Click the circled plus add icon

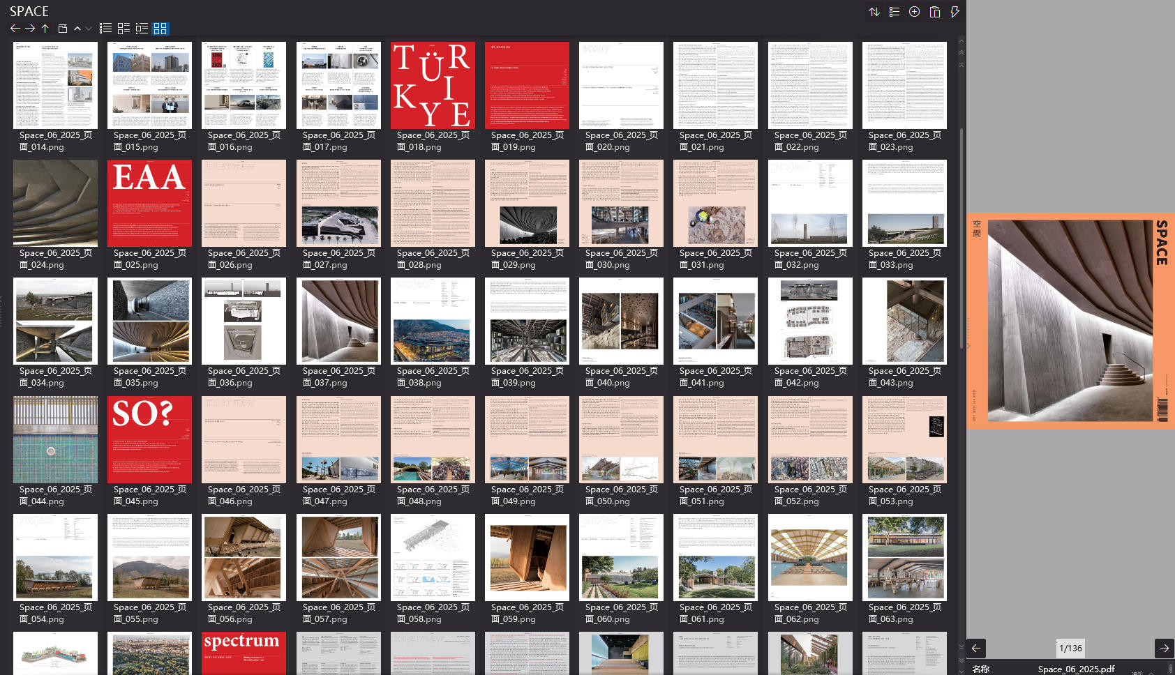coord(914,12)
